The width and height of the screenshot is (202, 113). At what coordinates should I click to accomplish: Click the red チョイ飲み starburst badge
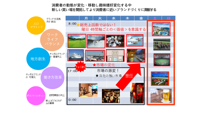80,67
